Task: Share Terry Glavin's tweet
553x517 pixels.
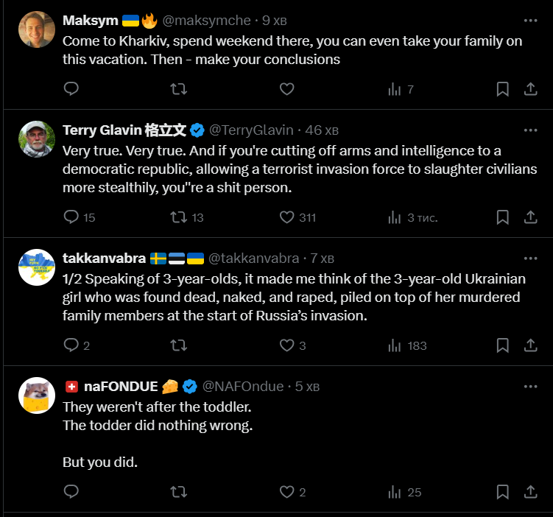Action: [x=530, y=217]
